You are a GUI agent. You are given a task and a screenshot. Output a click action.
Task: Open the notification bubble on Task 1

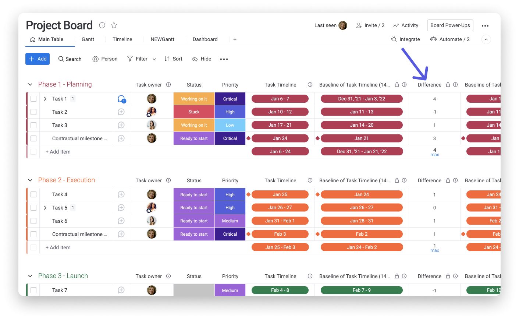click(121, 98)
